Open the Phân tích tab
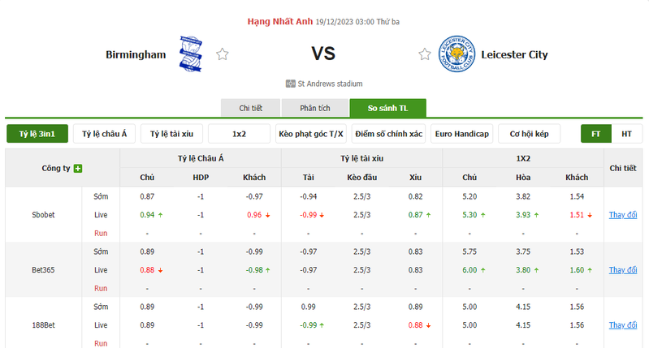 [x=315, y=108]
